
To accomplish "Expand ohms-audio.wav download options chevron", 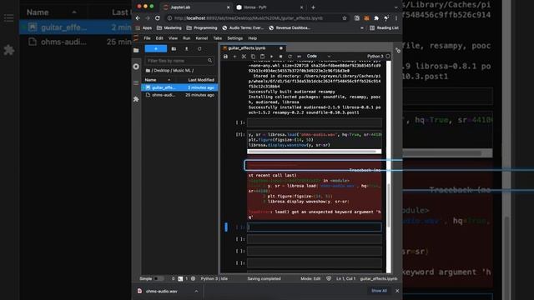I will point(196,291).
